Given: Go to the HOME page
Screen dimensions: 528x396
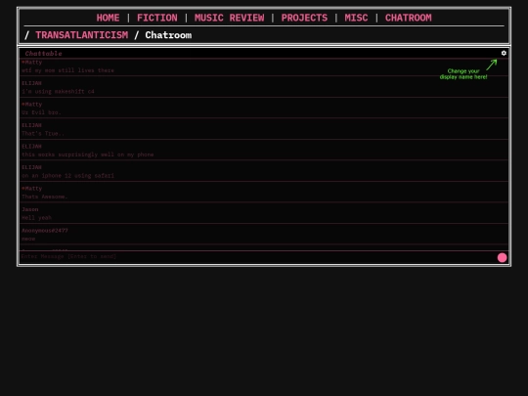Looking at the screenshot, I should pos(108,18).
